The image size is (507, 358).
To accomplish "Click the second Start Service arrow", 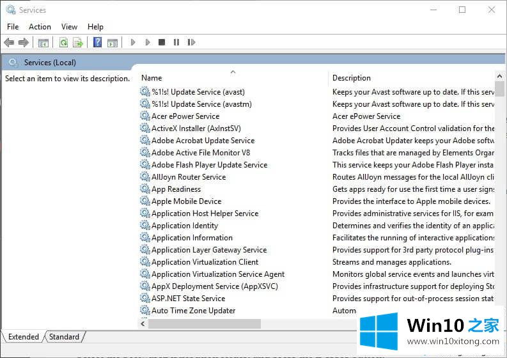I will tap(148, 42).
